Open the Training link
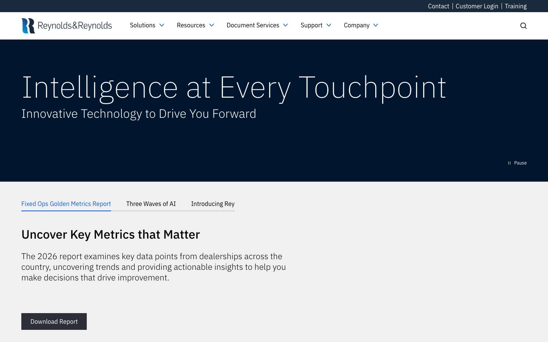548x342 pixels. pos(516,6)
